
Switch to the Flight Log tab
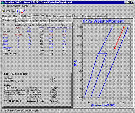[x=7, y=16]
